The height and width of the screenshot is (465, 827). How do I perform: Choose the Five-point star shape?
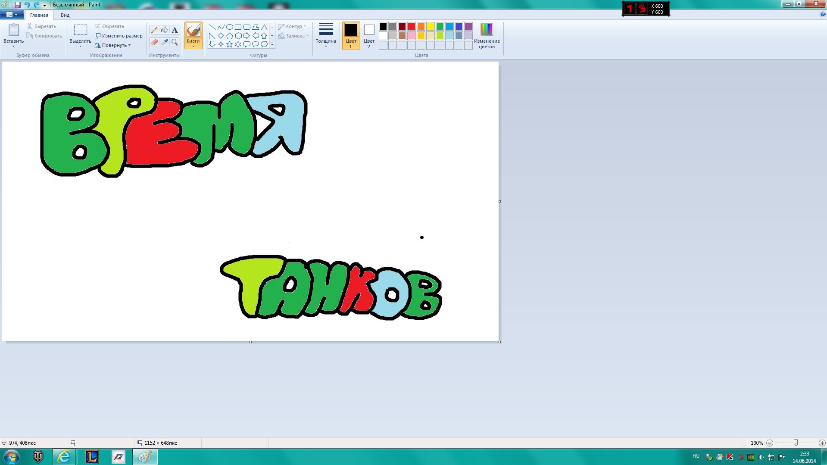[x=229, y=44]
